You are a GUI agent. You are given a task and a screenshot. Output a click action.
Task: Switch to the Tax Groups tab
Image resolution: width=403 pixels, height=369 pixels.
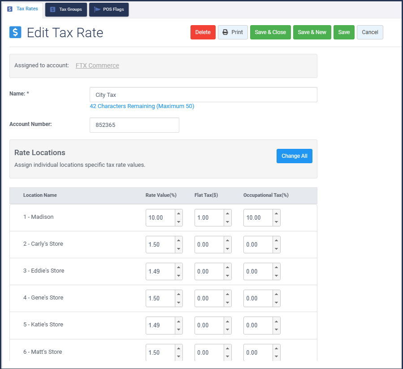[66, 9]
